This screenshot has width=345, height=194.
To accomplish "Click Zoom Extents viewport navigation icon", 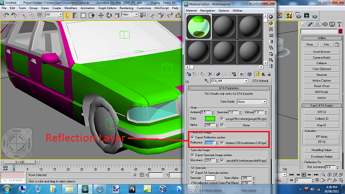I will [x=335, y=175].
